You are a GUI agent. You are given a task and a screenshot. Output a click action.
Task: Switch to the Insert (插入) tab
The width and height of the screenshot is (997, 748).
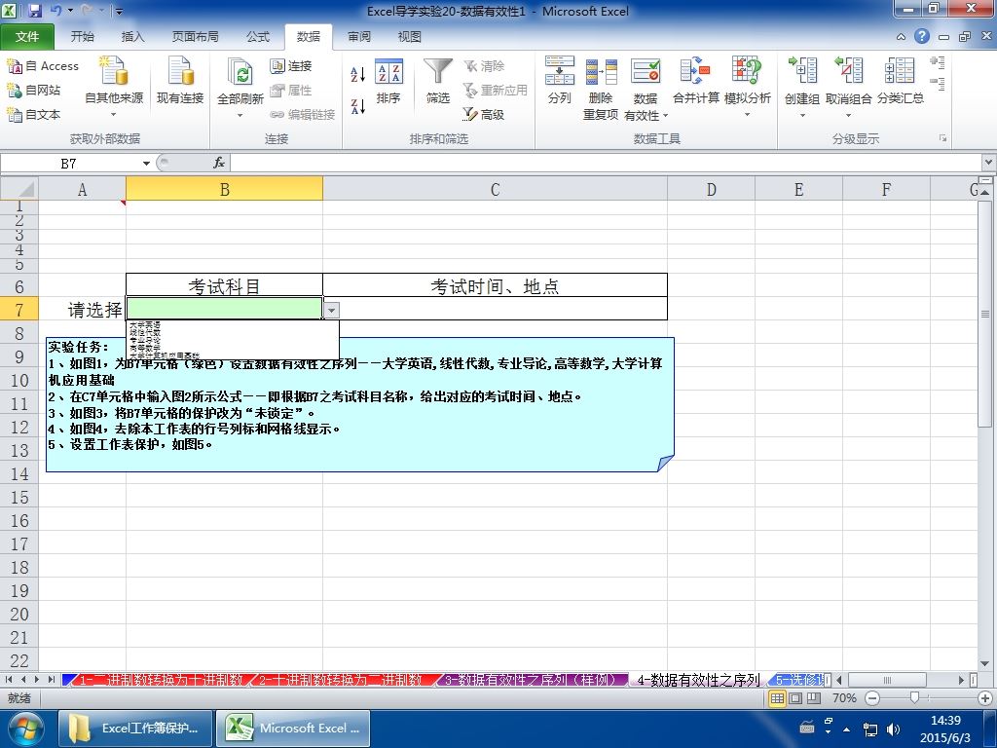pos(132,37)
